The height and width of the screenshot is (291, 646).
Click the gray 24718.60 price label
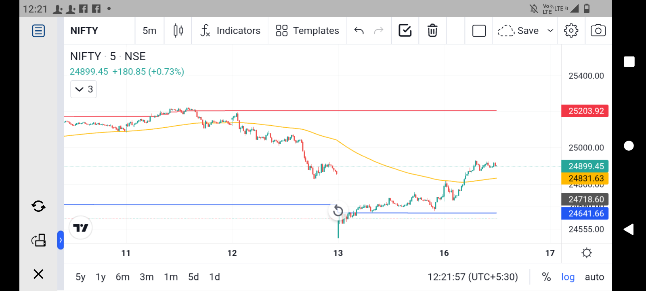(585, 199)
